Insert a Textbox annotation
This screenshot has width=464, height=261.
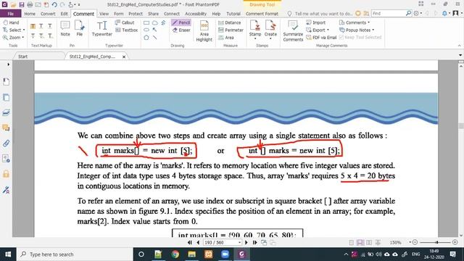click(x=126, y=30)
